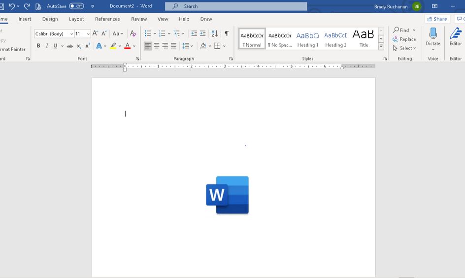Apply the Heading 2 style
Viewport: 465px width, 278px height.
click(x=336, y=39)
